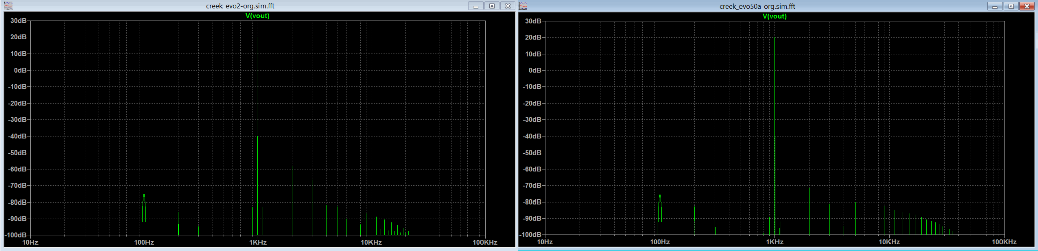Click the 10Hz frequency label in the evo2 plot
1038x251 pixels.
pyautogui.click(x=30, y=242)
